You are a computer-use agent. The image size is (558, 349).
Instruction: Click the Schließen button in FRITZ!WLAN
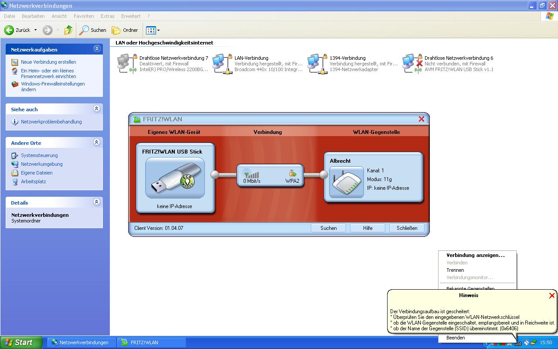(407, 228)
